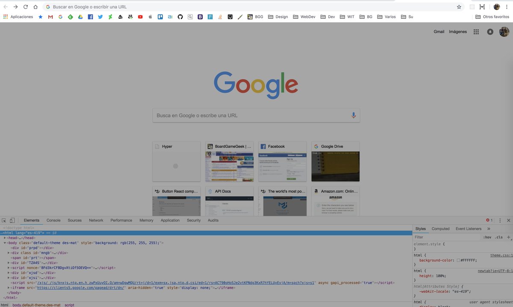The image size is (513, 307).
Task: Open the YouTube bookmark icon
Action: click(140, 17)
